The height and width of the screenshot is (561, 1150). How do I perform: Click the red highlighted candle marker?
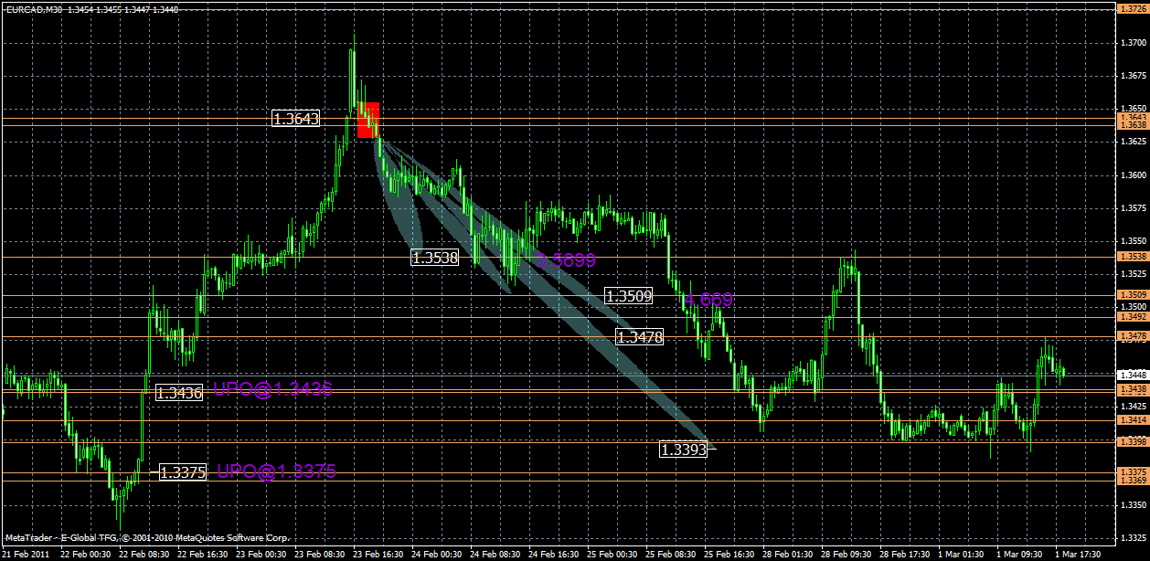(x=369, y=122)
